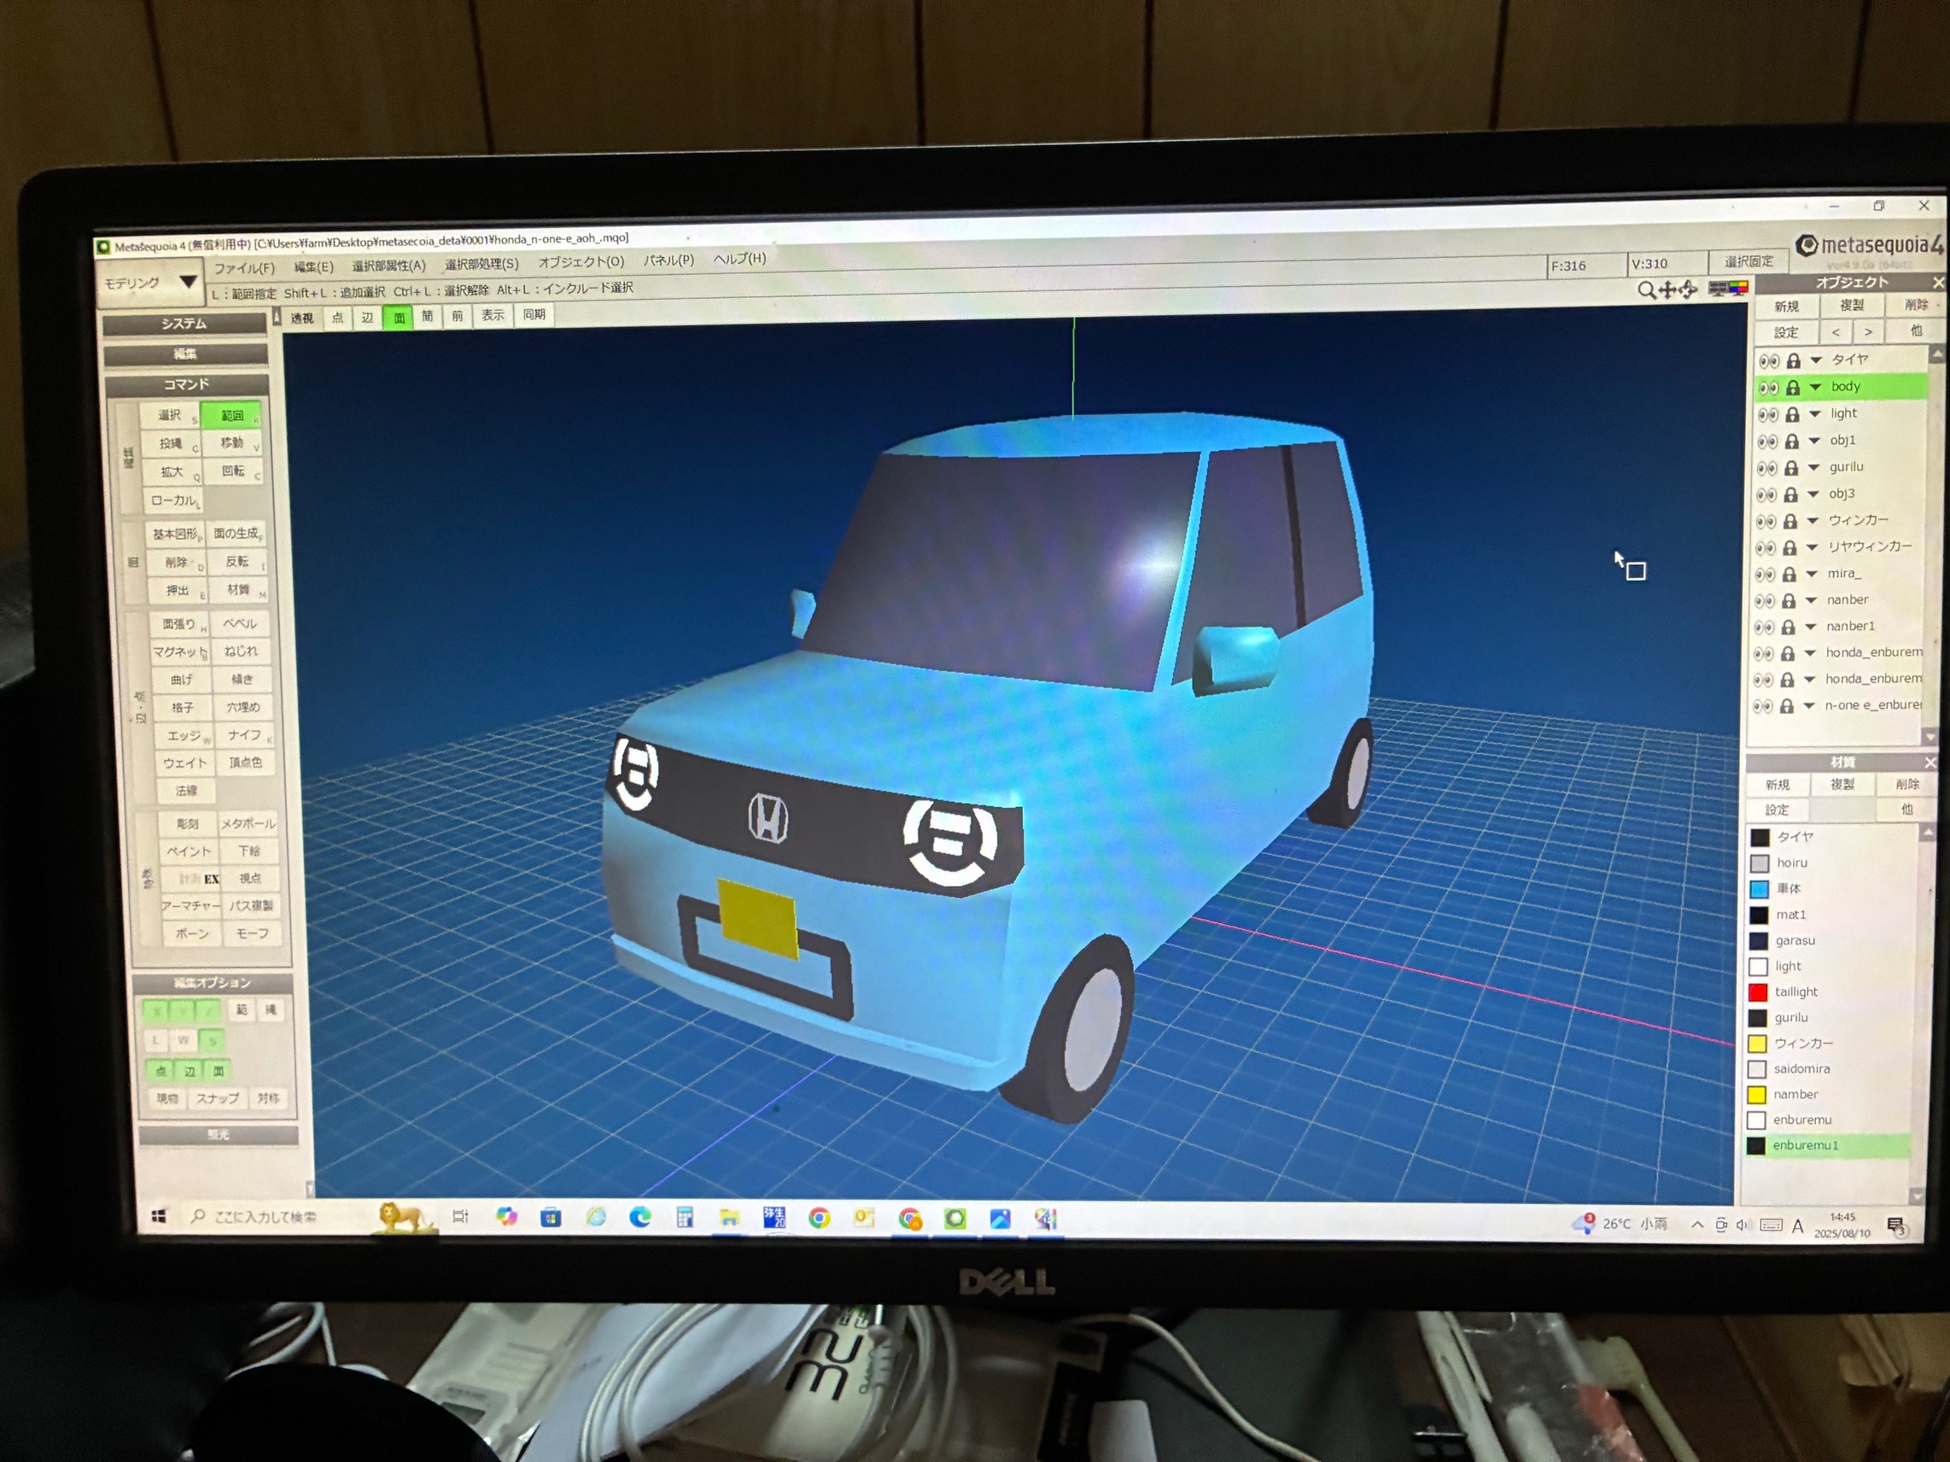Open the ファイル(F) menu

(244, 267)
